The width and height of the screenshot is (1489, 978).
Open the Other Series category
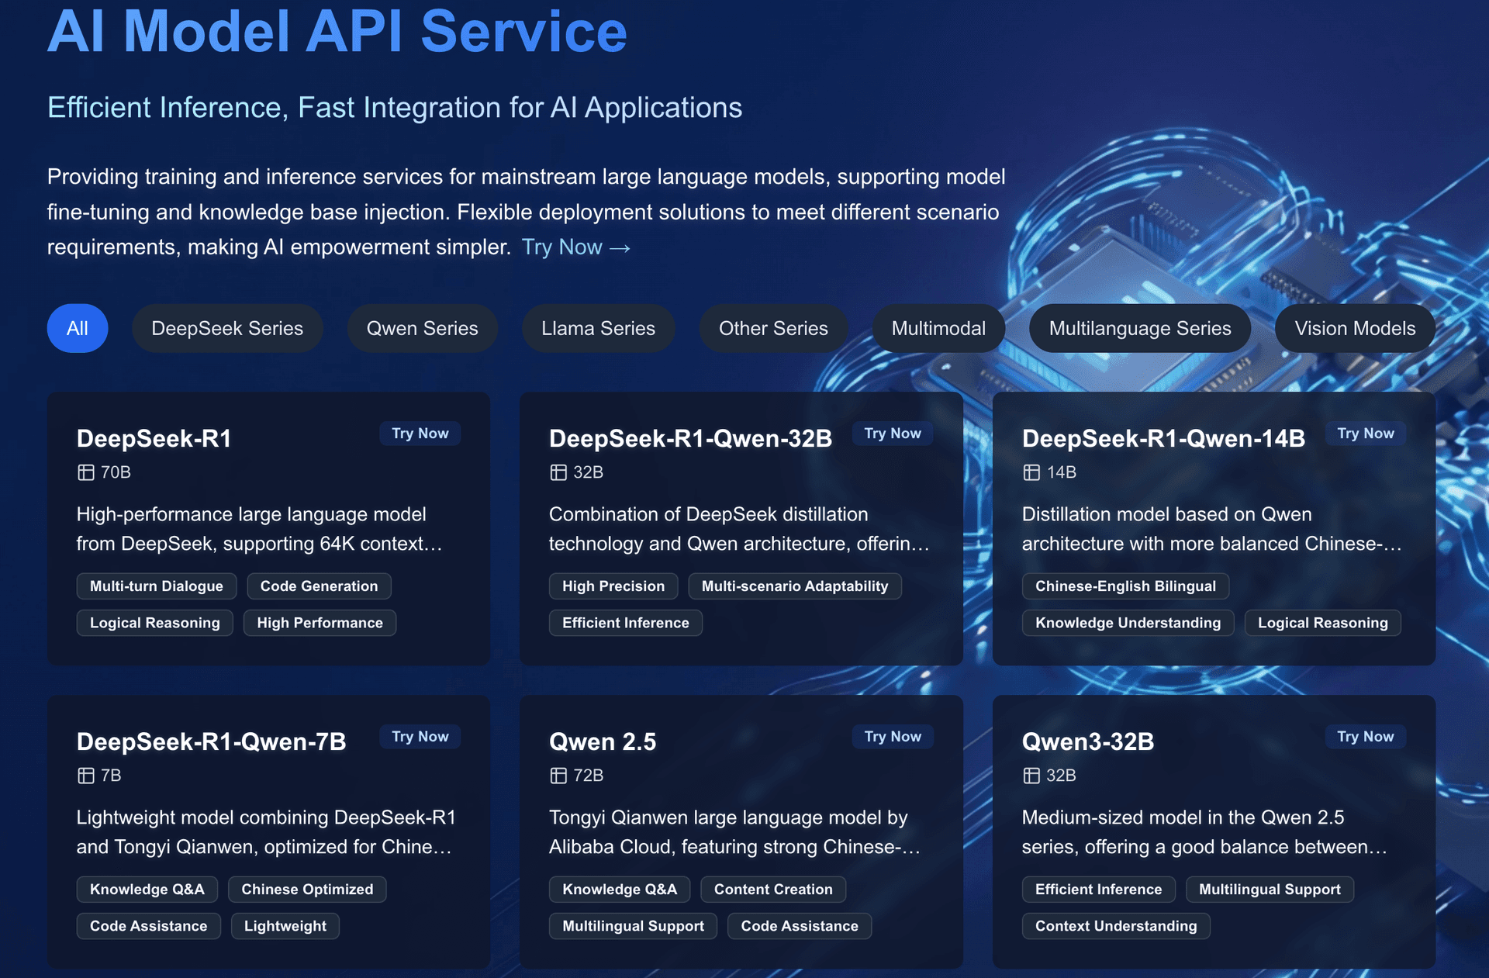click(773, 328)
